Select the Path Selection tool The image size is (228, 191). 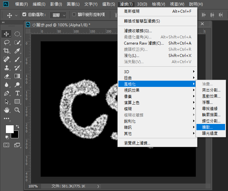coord(7,102)
